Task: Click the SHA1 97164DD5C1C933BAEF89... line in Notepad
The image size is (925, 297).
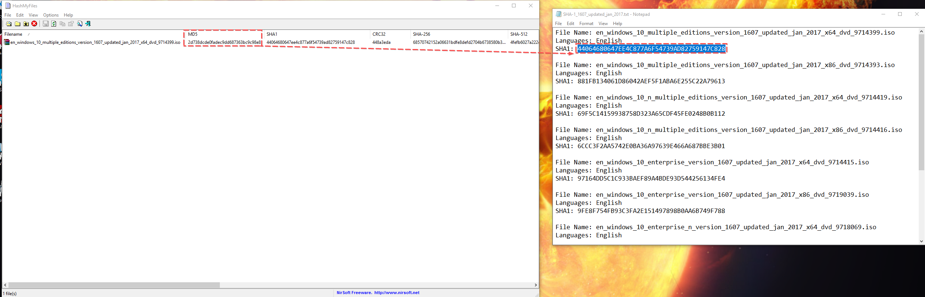Action: [640, 178]
